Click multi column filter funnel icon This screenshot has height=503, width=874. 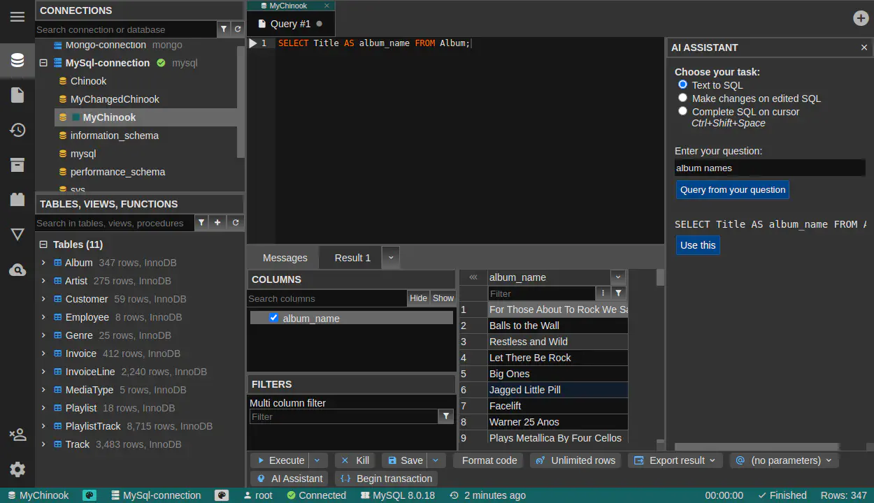pyautogui.click(x=445, y=416)
